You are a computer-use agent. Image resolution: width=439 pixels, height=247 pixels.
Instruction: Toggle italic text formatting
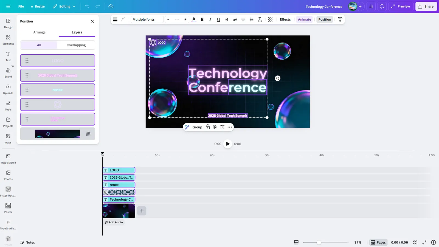210,19
